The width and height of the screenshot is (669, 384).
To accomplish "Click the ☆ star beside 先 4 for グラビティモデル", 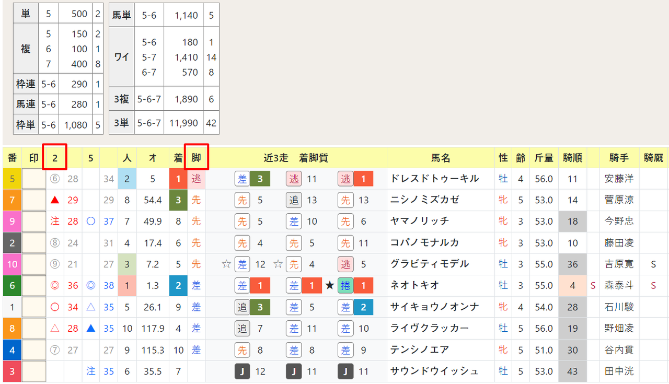I will (x=278, y=264).
